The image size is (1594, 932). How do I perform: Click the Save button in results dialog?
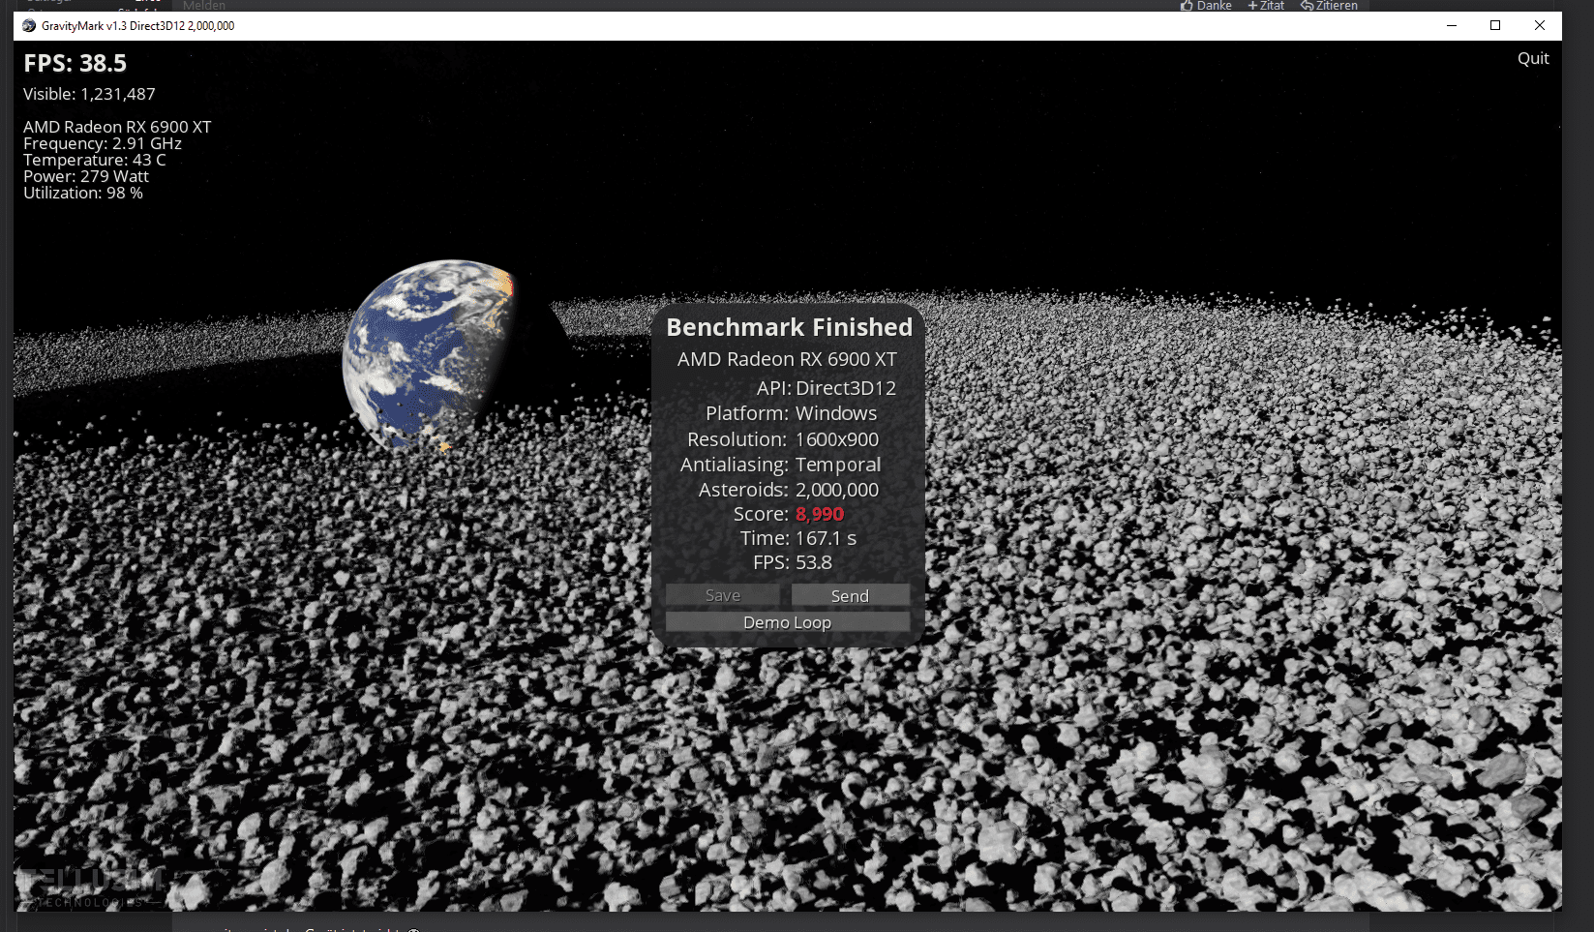click(x=723, y=596)
